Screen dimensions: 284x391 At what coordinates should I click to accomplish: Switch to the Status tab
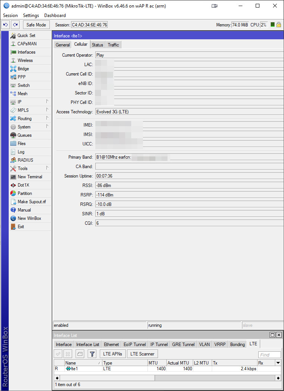tap(97, 45)
